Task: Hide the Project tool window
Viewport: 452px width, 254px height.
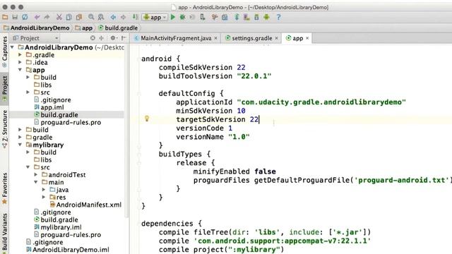Action: click(x=124, y=38)
